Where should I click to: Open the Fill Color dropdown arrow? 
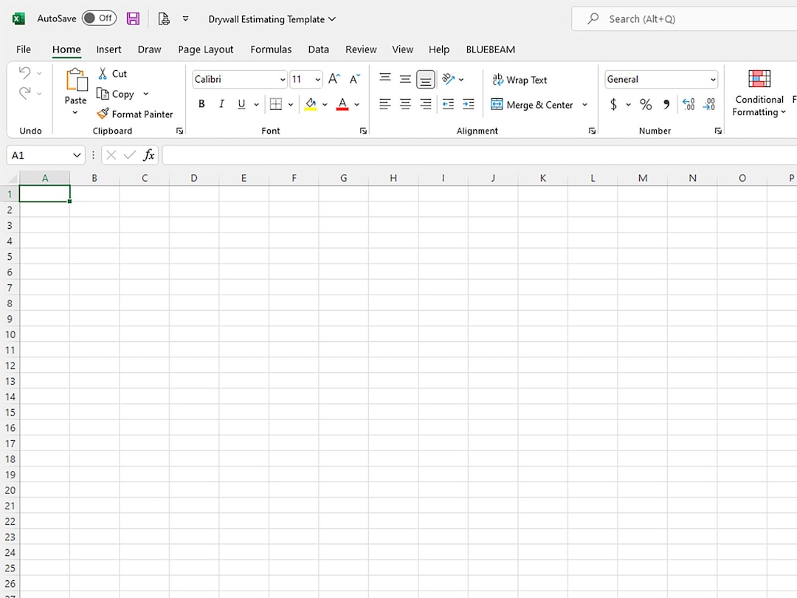(325, 104)
